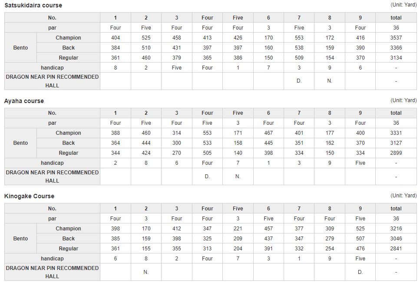Select Ayaha Champion total 3331
This screenshot has height=283, width=420.
point(396,133)
